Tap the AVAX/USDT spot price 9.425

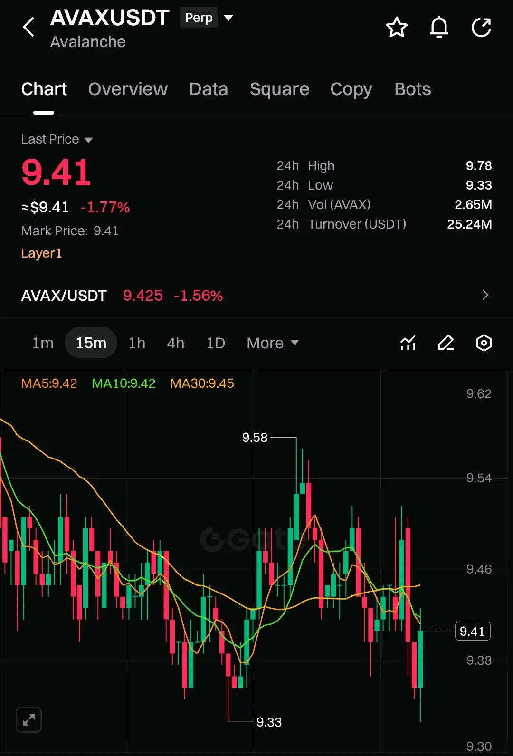coord(142,296)
